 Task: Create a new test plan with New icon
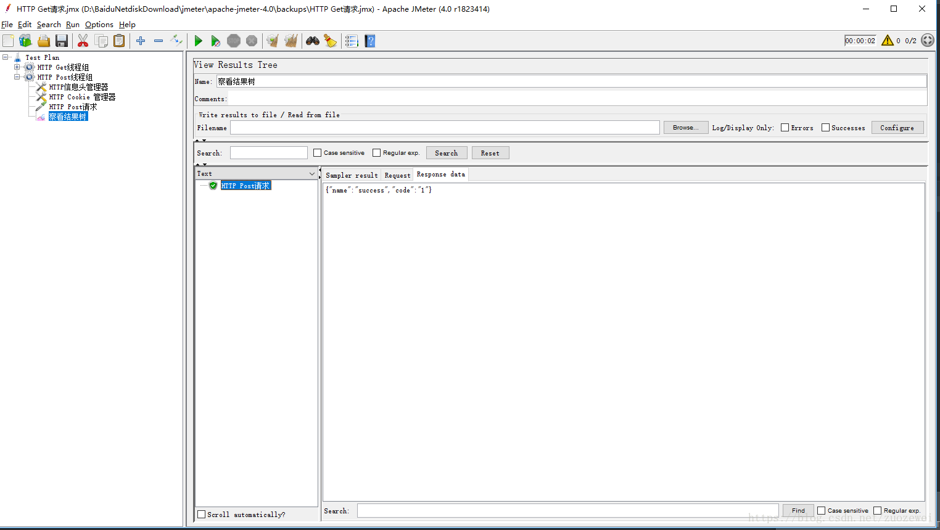pyautogui.click(x=8, y=41)
